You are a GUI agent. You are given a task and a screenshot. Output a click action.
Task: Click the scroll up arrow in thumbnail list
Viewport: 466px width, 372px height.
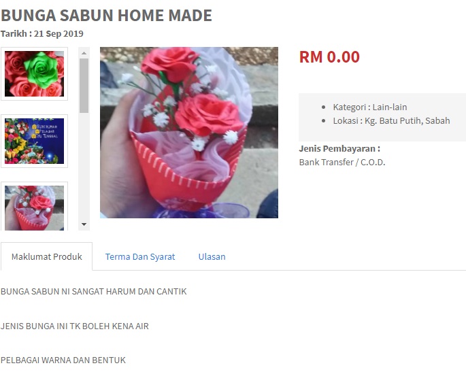84,53
